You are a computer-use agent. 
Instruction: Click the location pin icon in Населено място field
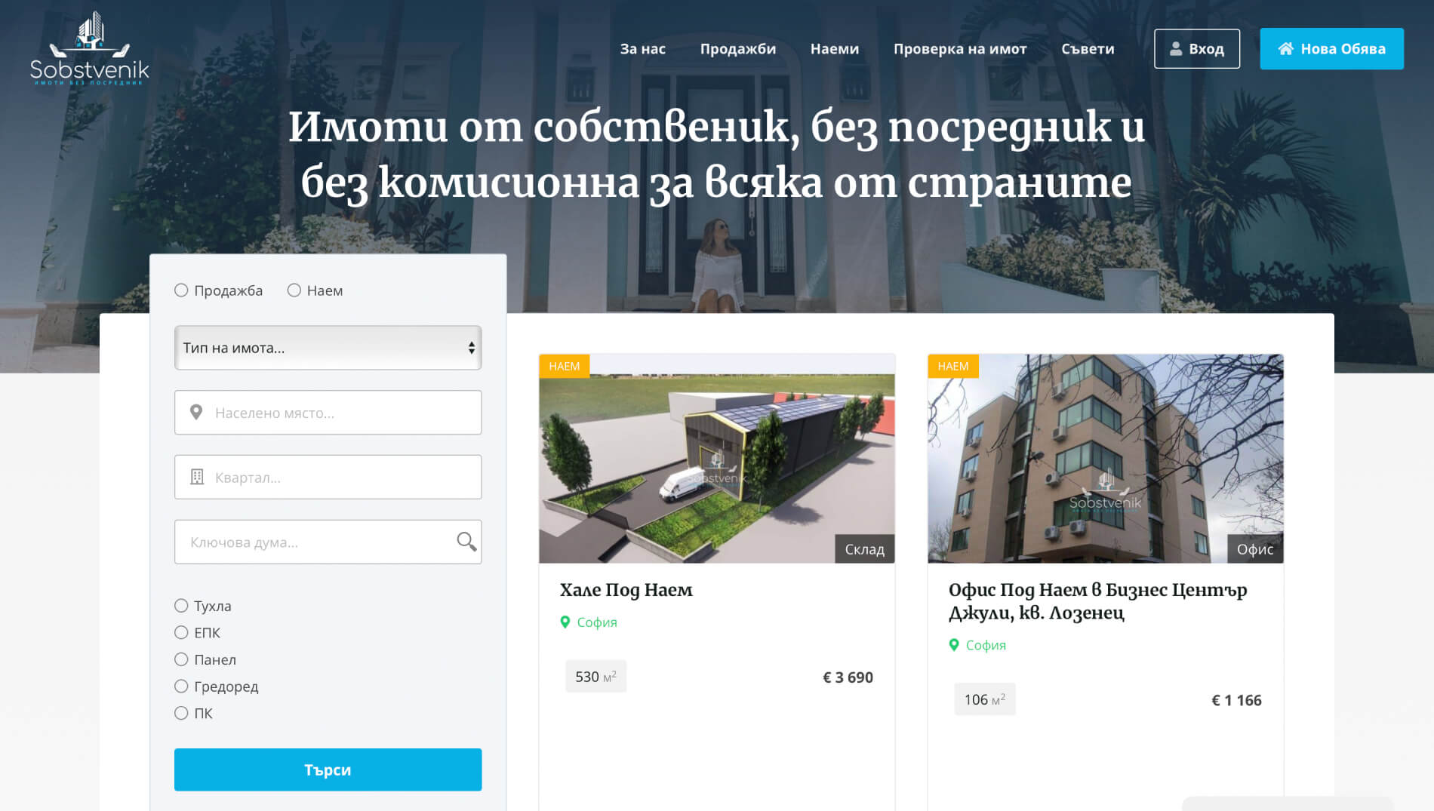[196, 413]
